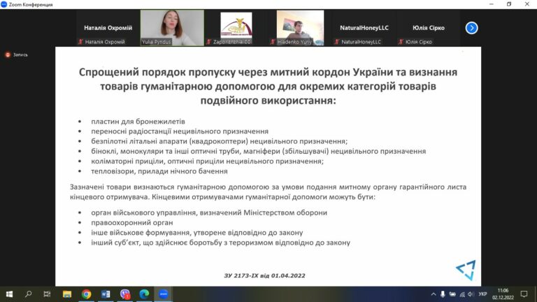Open volume speaker tray icon

click(x=471, y=294)
